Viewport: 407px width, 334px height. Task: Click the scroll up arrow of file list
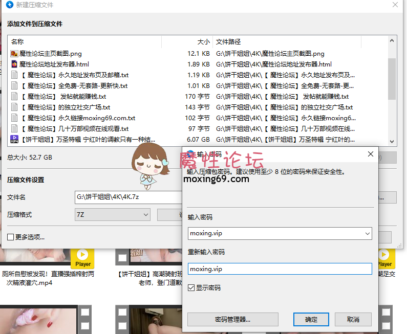(392, 41)
